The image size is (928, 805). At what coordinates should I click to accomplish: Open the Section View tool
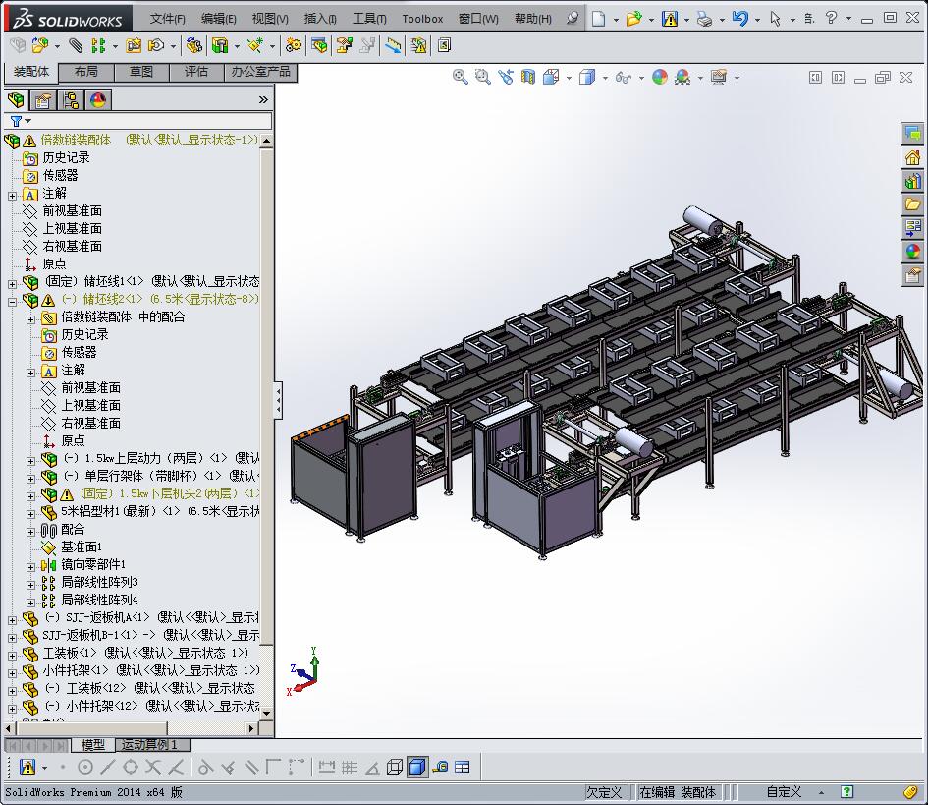[528, 77]
